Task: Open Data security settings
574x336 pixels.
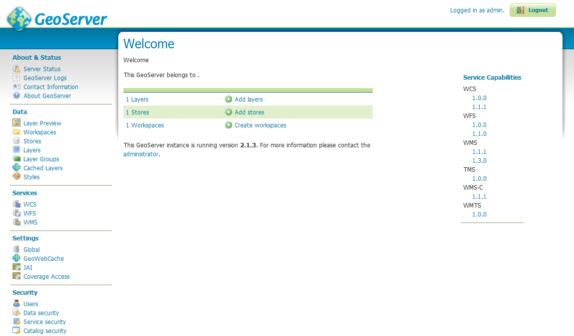Action: click(41, 313)
